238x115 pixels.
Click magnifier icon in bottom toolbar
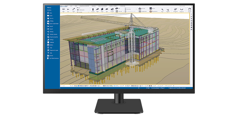coord(71,86)
